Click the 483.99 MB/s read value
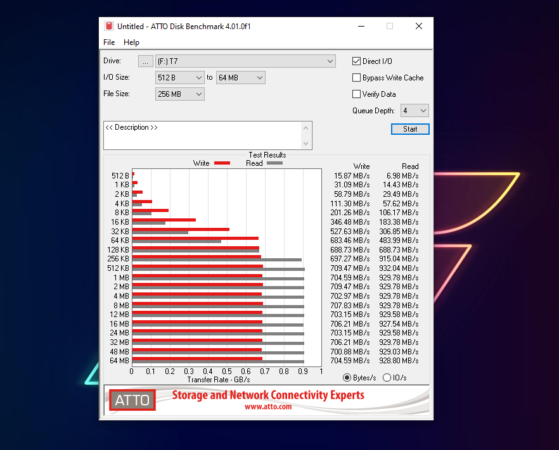 (399, 241)
